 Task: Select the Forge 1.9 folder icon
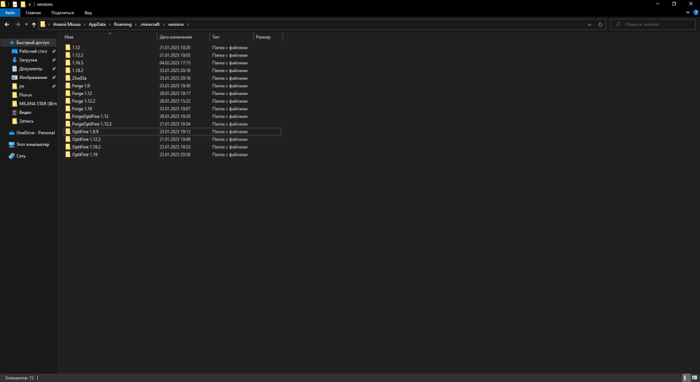point(68,85)
